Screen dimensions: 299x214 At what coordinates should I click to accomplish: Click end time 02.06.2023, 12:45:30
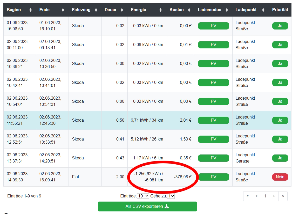[52, 120]
